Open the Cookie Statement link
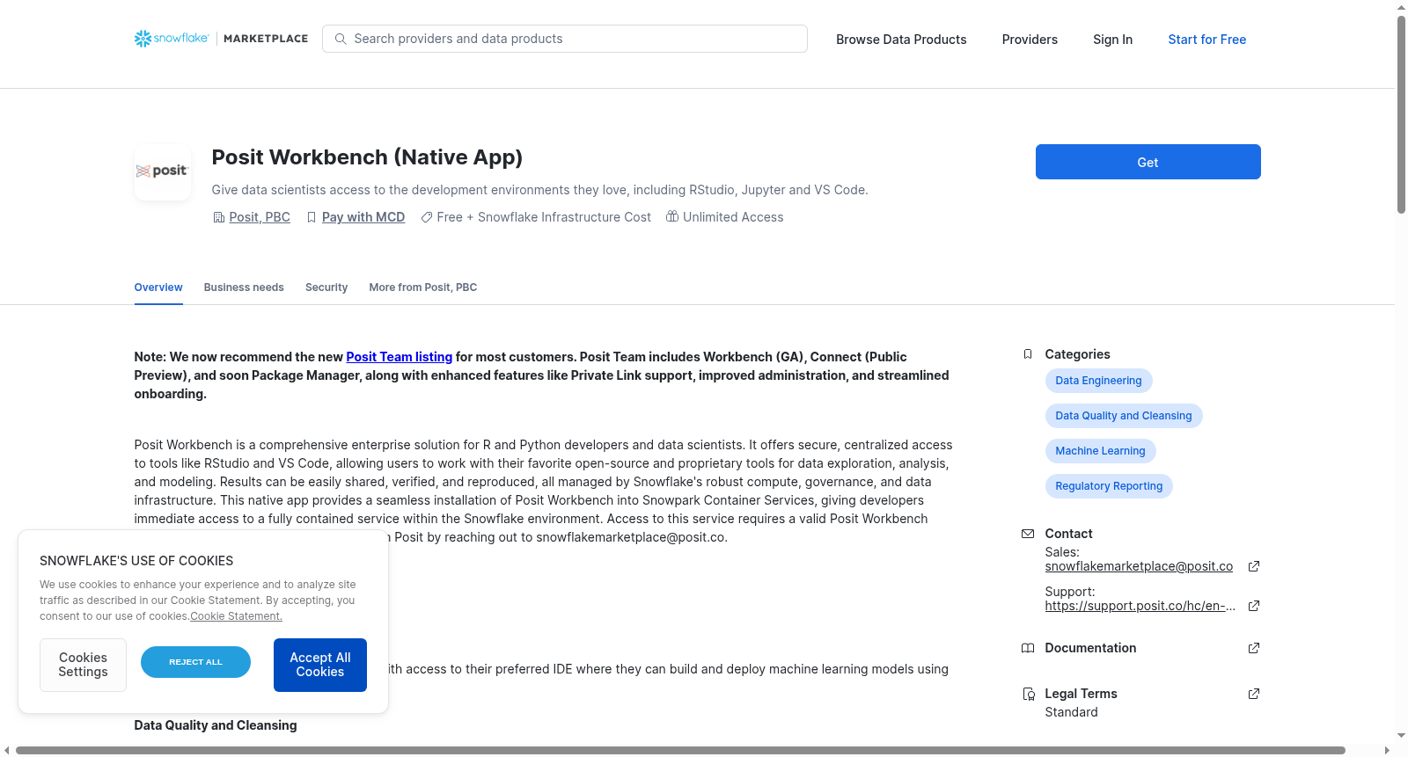 point(237,616)
